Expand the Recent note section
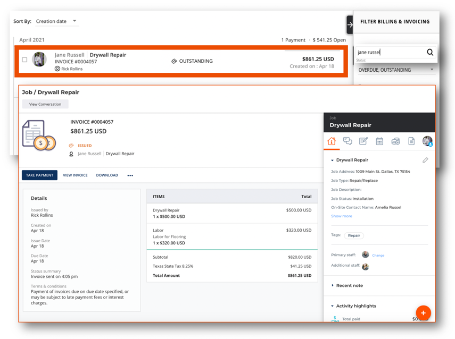Image resolution: width=455 pixels, height=339 pixels. [332, 285]
